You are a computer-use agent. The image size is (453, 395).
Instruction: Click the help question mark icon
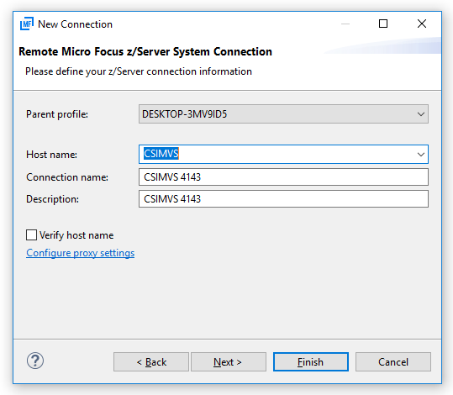click(35, 361)
